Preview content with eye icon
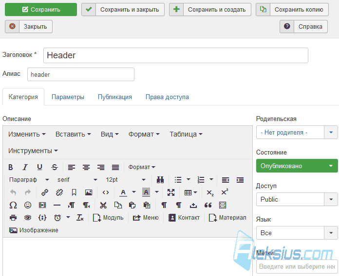Screen dimensions: 339x276 28,218
